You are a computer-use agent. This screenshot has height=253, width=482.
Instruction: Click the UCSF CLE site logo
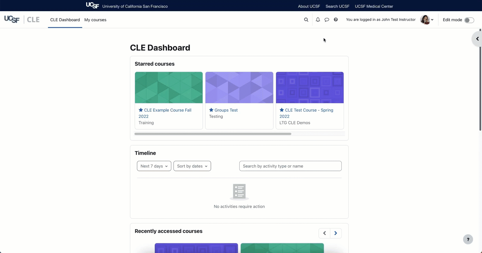pos(22,20)
